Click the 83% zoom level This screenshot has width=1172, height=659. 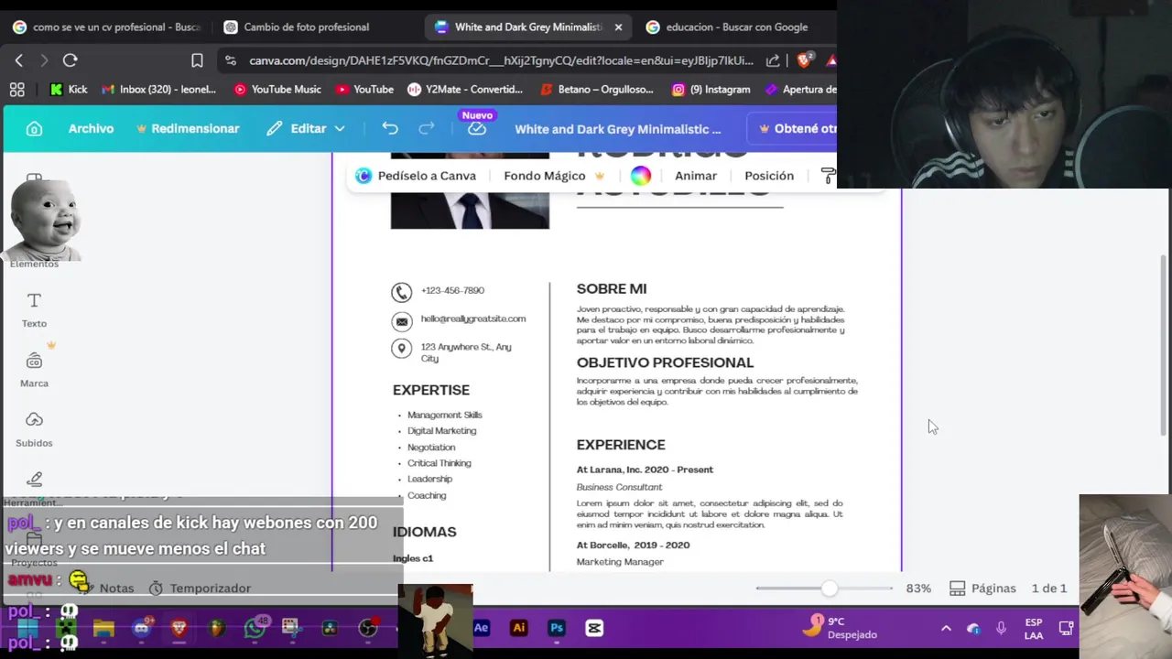click(918, 589)
